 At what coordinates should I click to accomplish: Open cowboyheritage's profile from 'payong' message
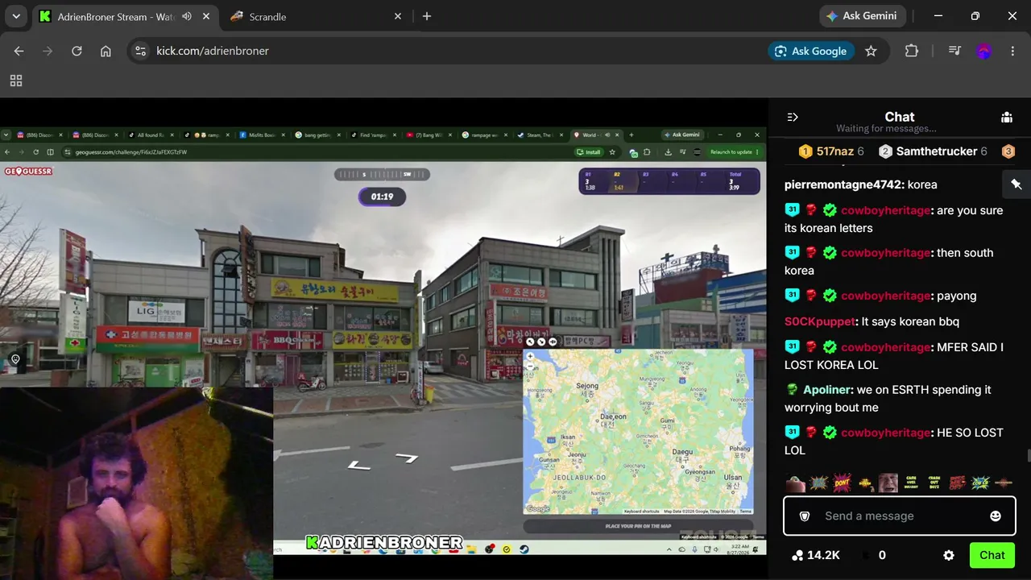pyautogui.click(x=886, y=296)
